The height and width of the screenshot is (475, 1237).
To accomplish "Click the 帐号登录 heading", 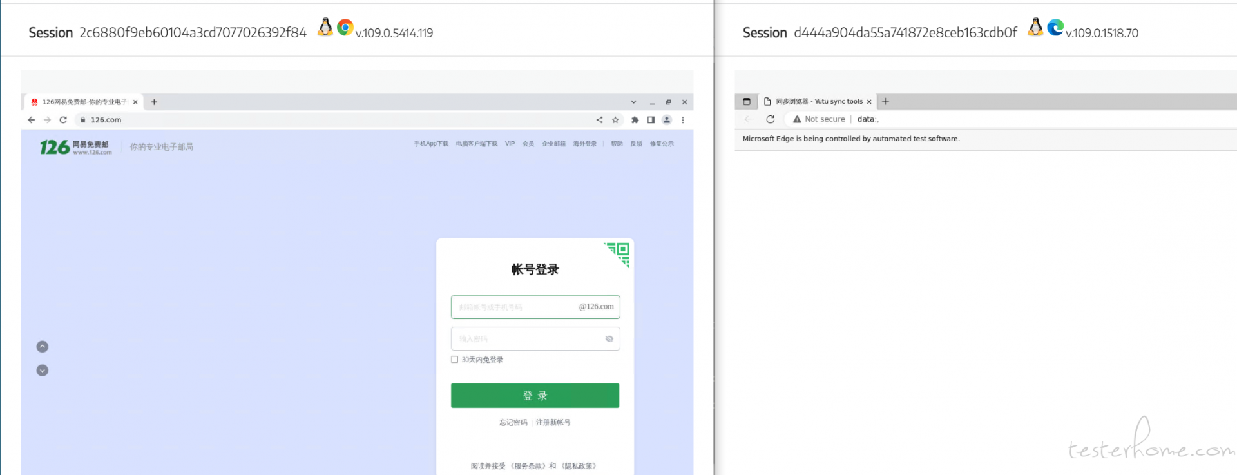I will [535, 269].
